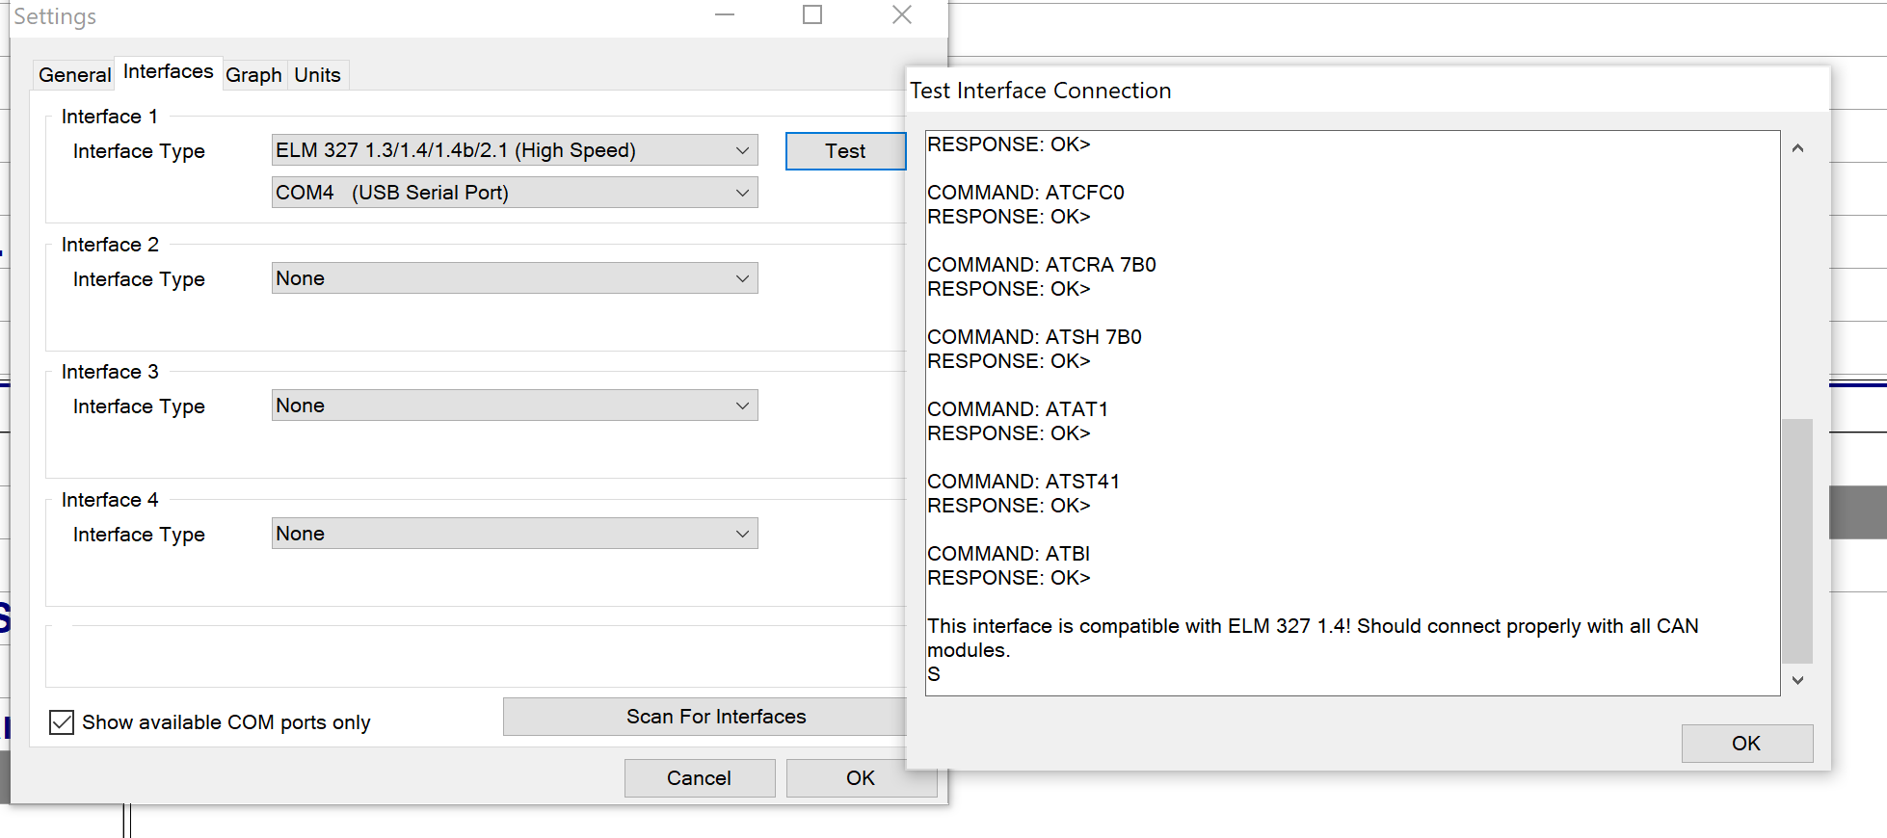Click the Interface 4 group label

pos(110,500)
